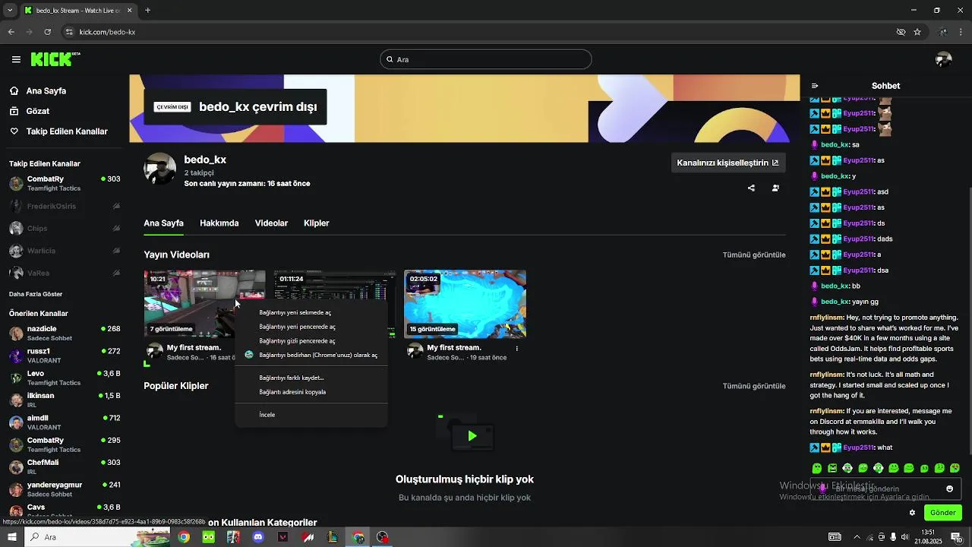Open OBS Studio from the taskbar
This screenshot has width=972, height=547.
[x=383, y=537]
